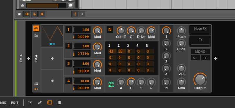Click the FM matrix cell showing 35

122,51
